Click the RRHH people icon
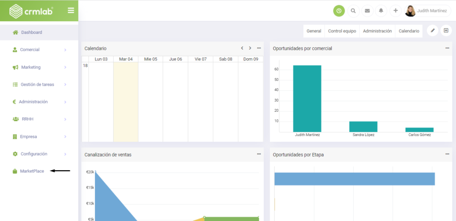Screen dimensions: 456x221 pos(16,119)
